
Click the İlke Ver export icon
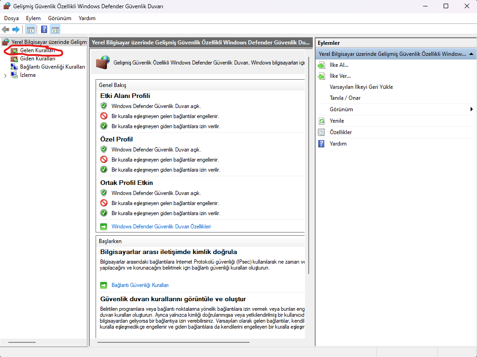322,76
